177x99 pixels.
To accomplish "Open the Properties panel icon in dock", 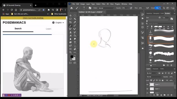I will point(143,23).
